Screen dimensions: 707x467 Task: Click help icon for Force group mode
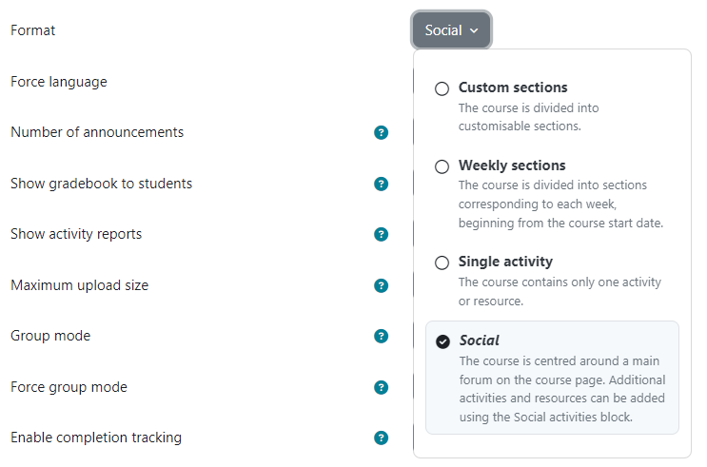click(x=381, y=388)
